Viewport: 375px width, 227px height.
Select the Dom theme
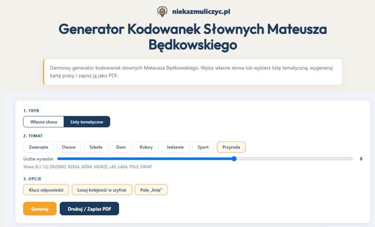click(121, 147)
